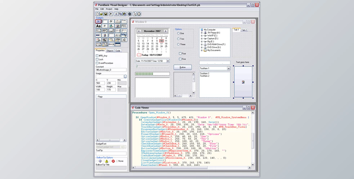Click the Open file folder toolbar icon
Viewport: 354px width, 179px height.
click(x=101, y=14)
